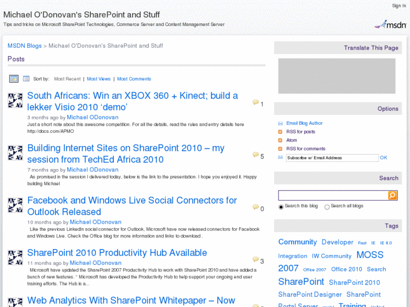410x307 pixels.
Task: Click author Michael ODonovan under 10 months ago
Action: coord(95,222)
